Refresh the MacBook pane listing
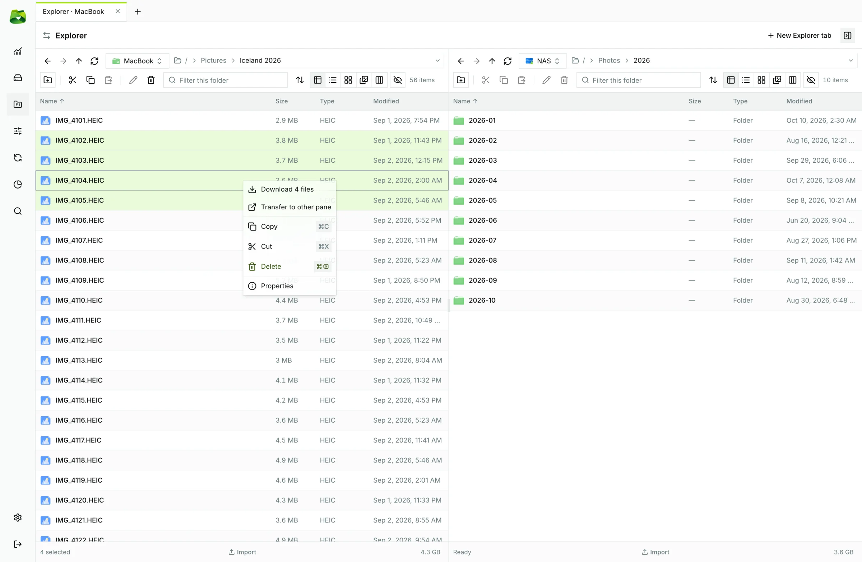862x562 pixels. tap(94, 61)
